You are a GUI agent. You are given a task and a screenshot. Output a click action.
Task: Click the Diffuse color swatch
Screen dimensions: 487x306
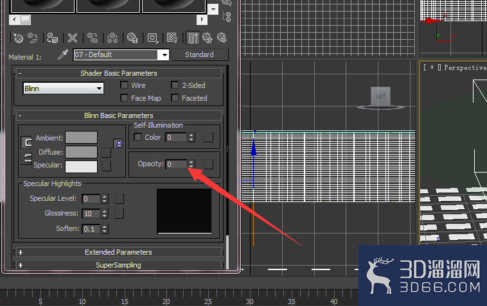point(82,152)
